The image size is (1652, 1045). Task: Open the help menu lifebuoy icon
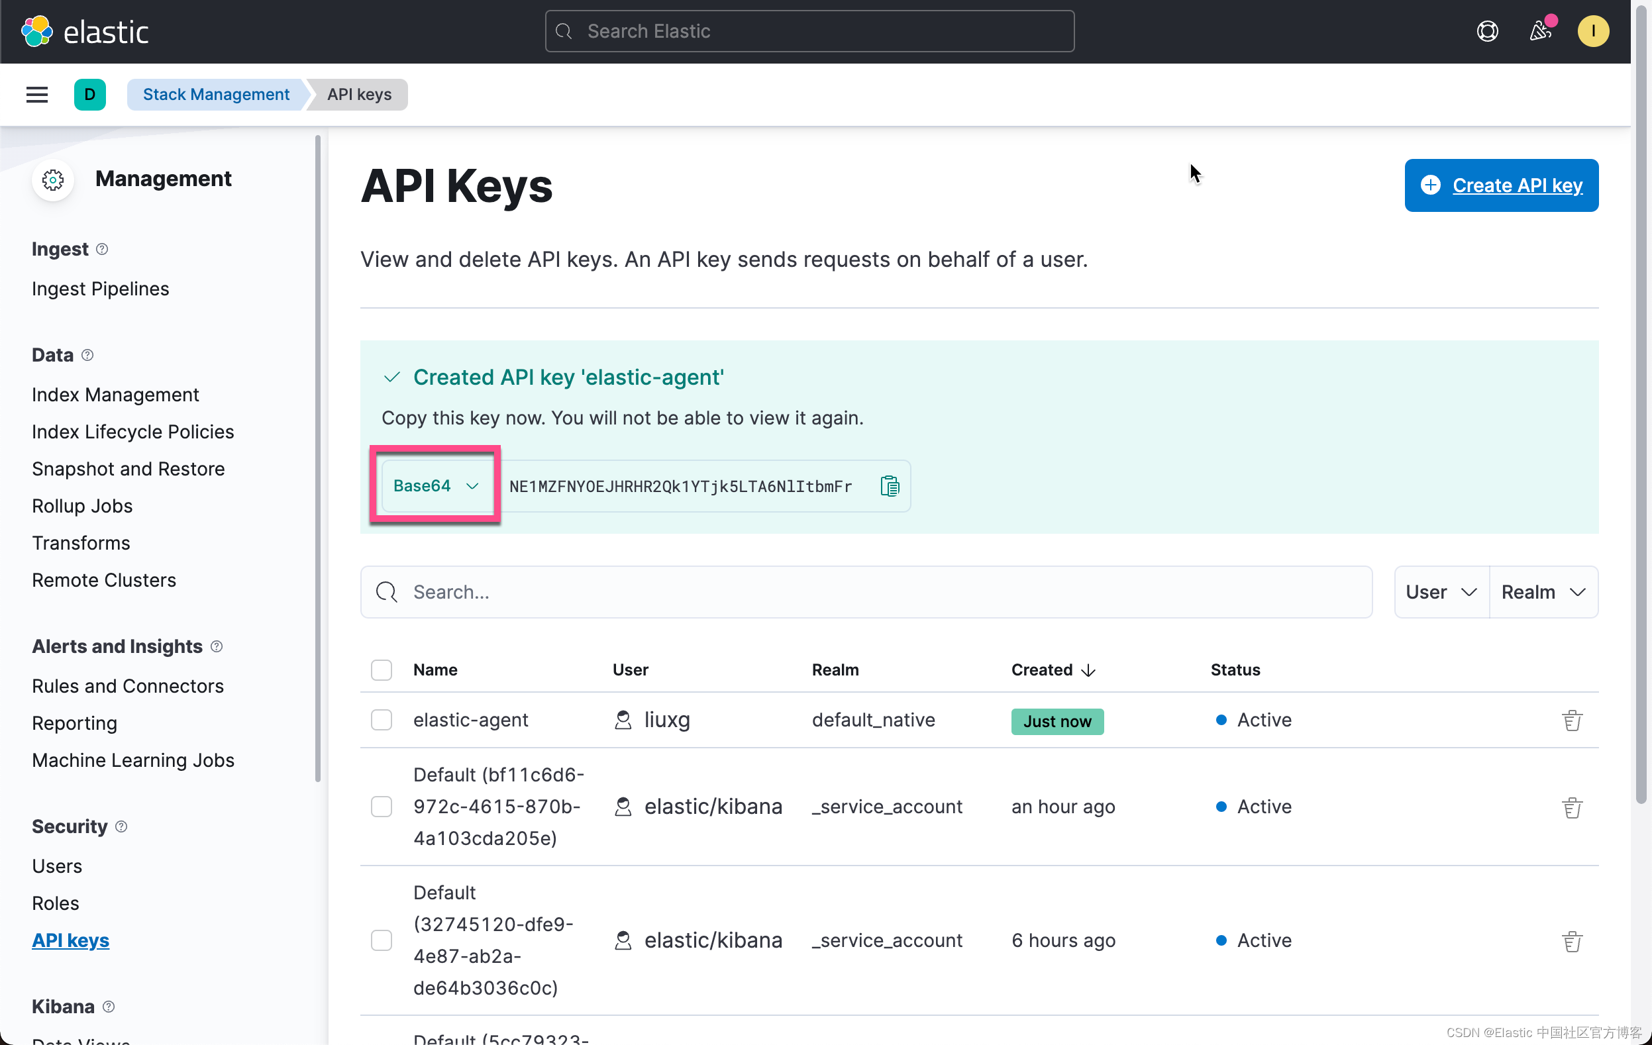[x=1486, y=32]
